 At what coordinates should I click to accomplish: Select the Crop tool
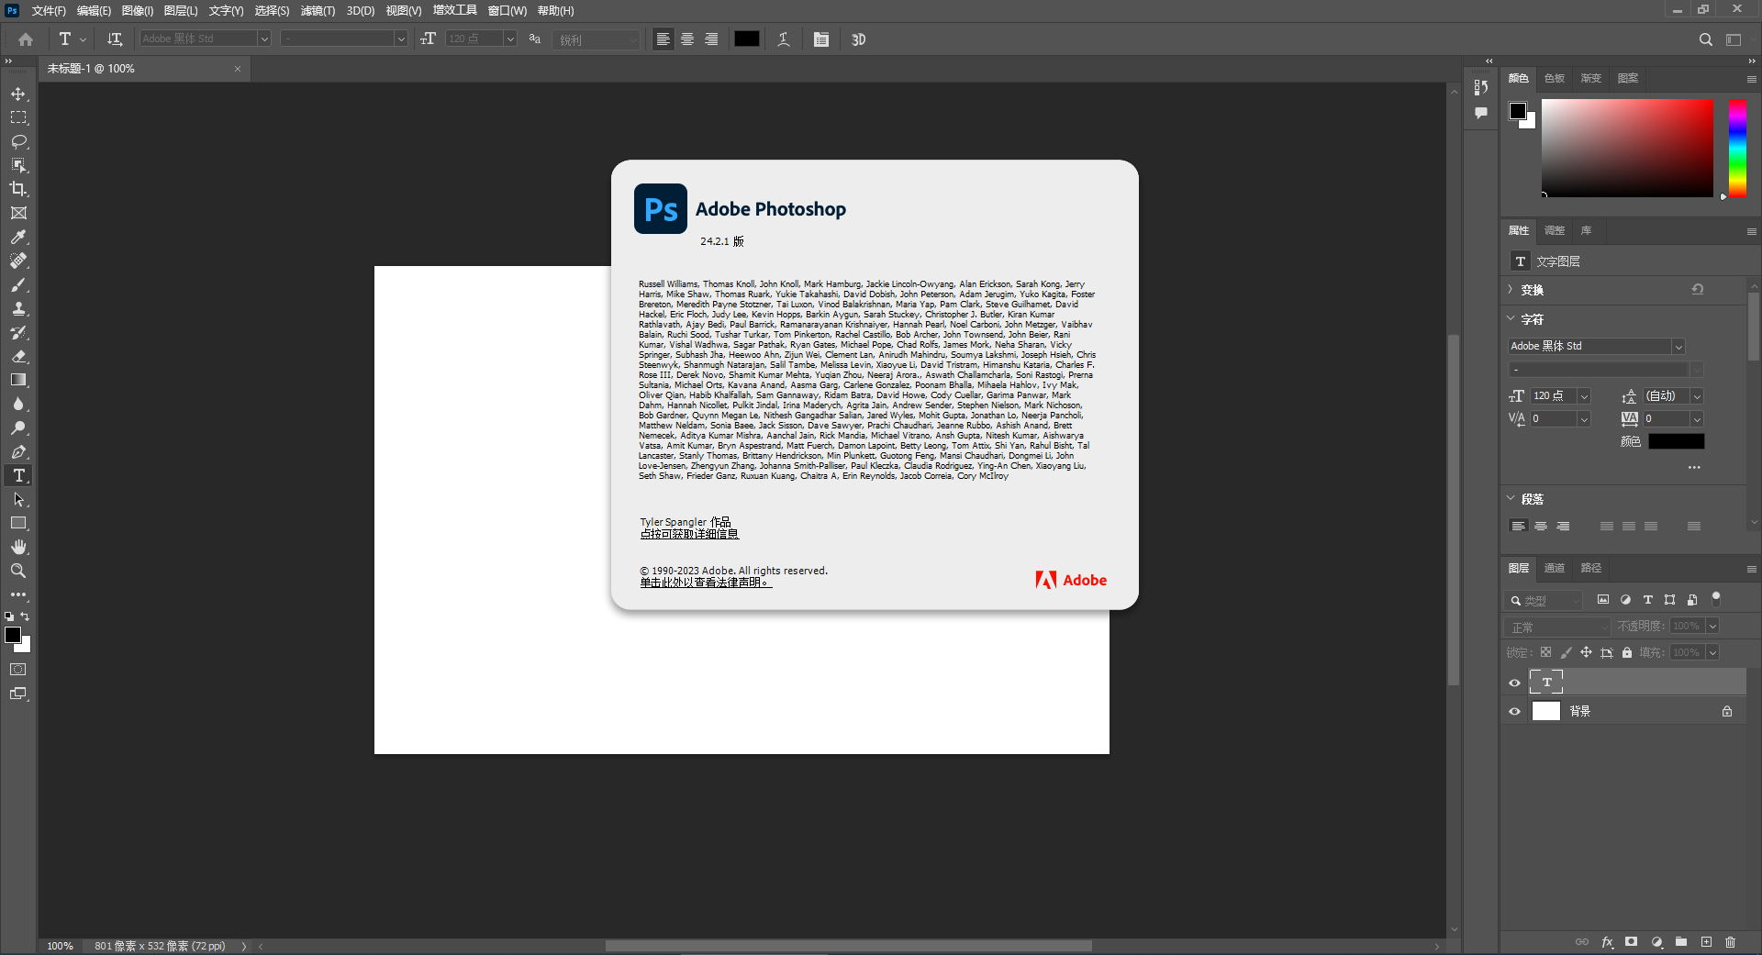(18, 189)
